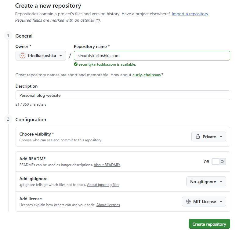The width and height of the screenshot is (243, 236).
Task: Click the lock icon on Private button
Action: [198, 136]
